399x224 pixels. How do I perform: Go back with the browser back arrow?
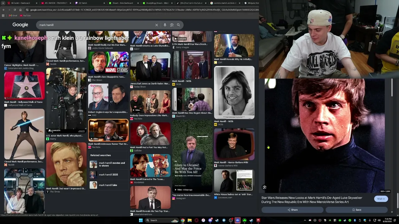[3, 10]
